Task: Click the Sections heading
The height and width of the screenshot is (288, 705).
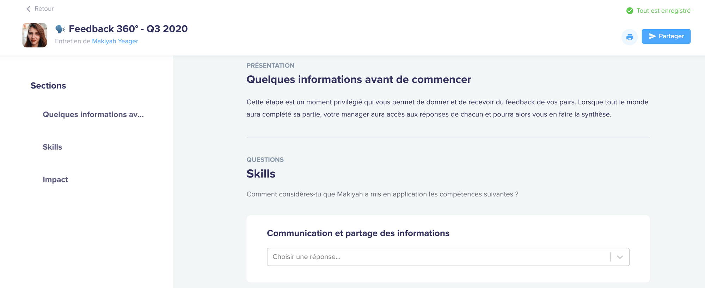Action: [x=48, y=86]
